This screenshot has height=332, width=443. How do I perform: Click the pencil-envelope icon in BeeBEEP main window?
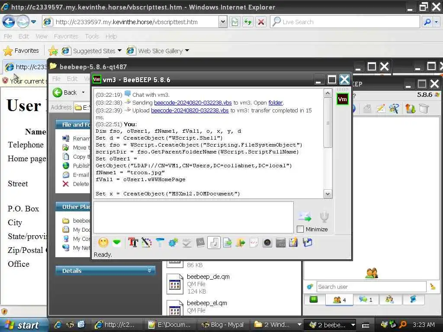tap(381, 109)
